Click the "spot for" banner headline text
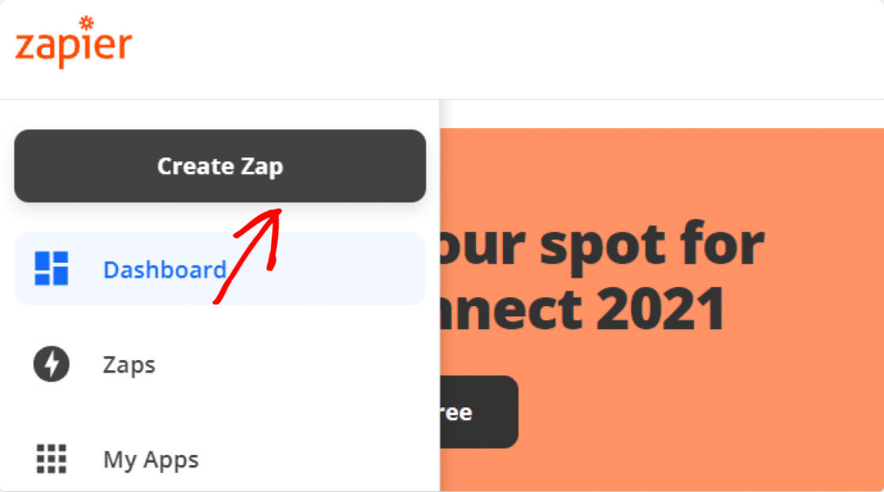This screenshot has width=884, height=492. pyautogui.click(x=652, y=245)
